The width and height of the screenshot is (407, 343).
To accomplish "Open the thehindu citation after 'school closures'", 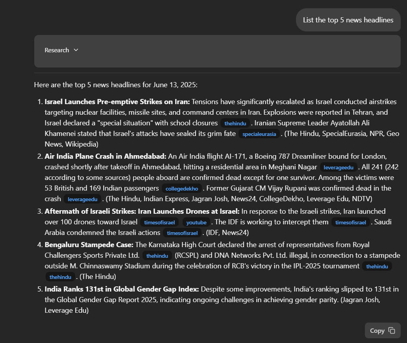I will point(235,123).
